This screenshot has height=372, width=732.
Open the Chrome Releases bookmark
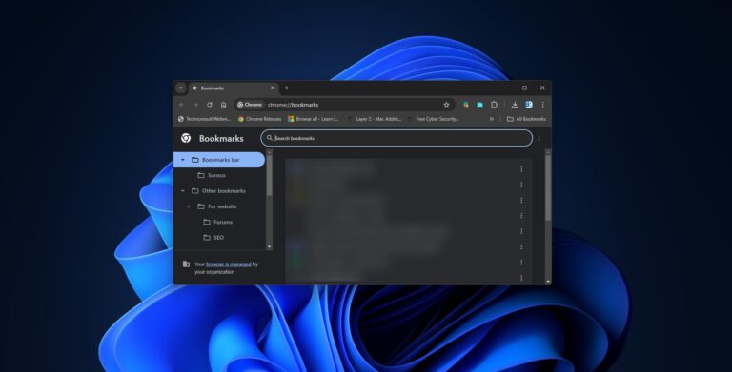tap(259, 119)
